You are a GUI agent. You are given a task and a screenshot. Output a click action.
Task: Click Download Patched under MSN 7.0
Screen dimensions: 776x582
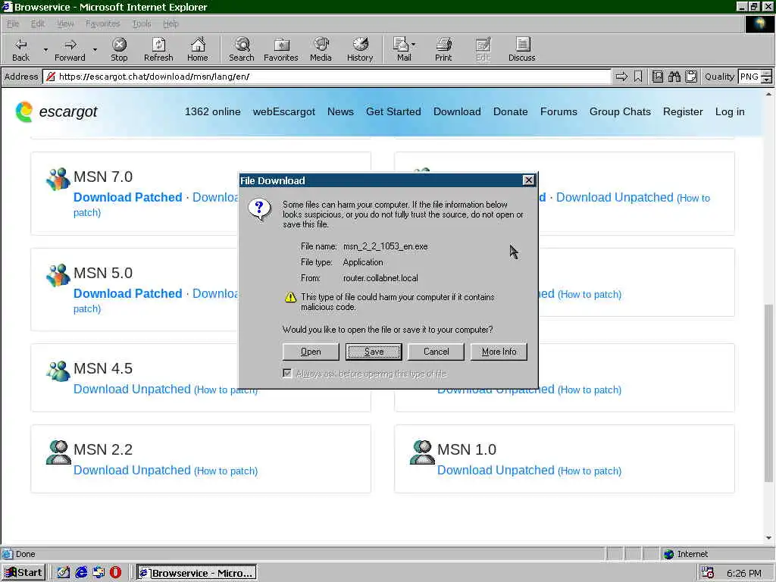pyautogui.click(x=127, y=198)
